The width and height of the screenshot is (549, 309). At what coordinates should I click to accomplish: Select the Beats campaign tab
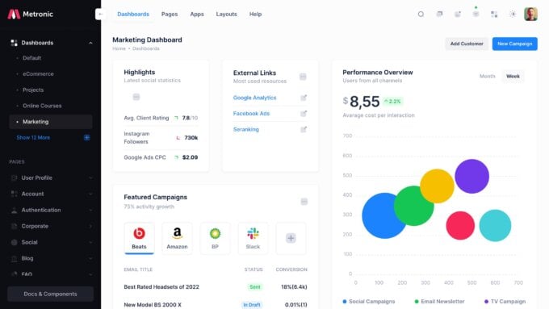click(139, 238)
